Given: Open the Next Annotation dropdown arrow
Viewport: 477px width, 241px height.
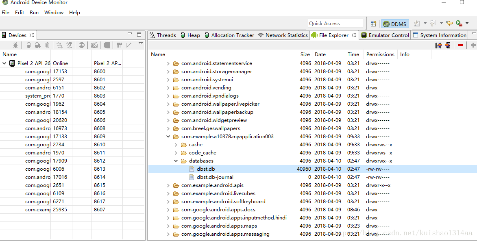Looking at the screenshot, I should tap(425, 24).
